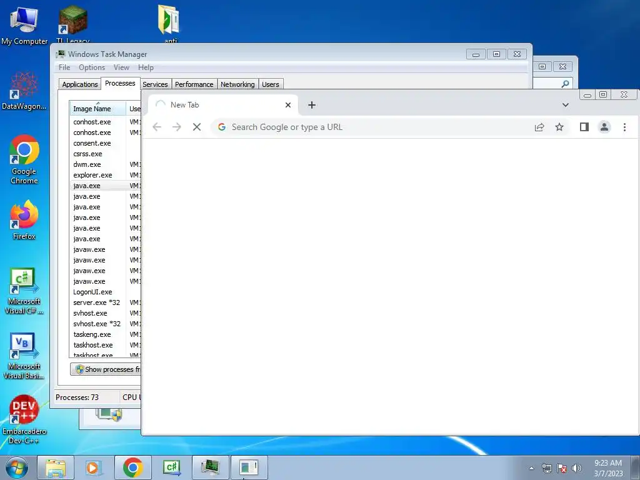Open the Embarcadero Dev-C++ desktop shortcut
The height and width of the screenshot is (480, 640).
pos(24,419)
